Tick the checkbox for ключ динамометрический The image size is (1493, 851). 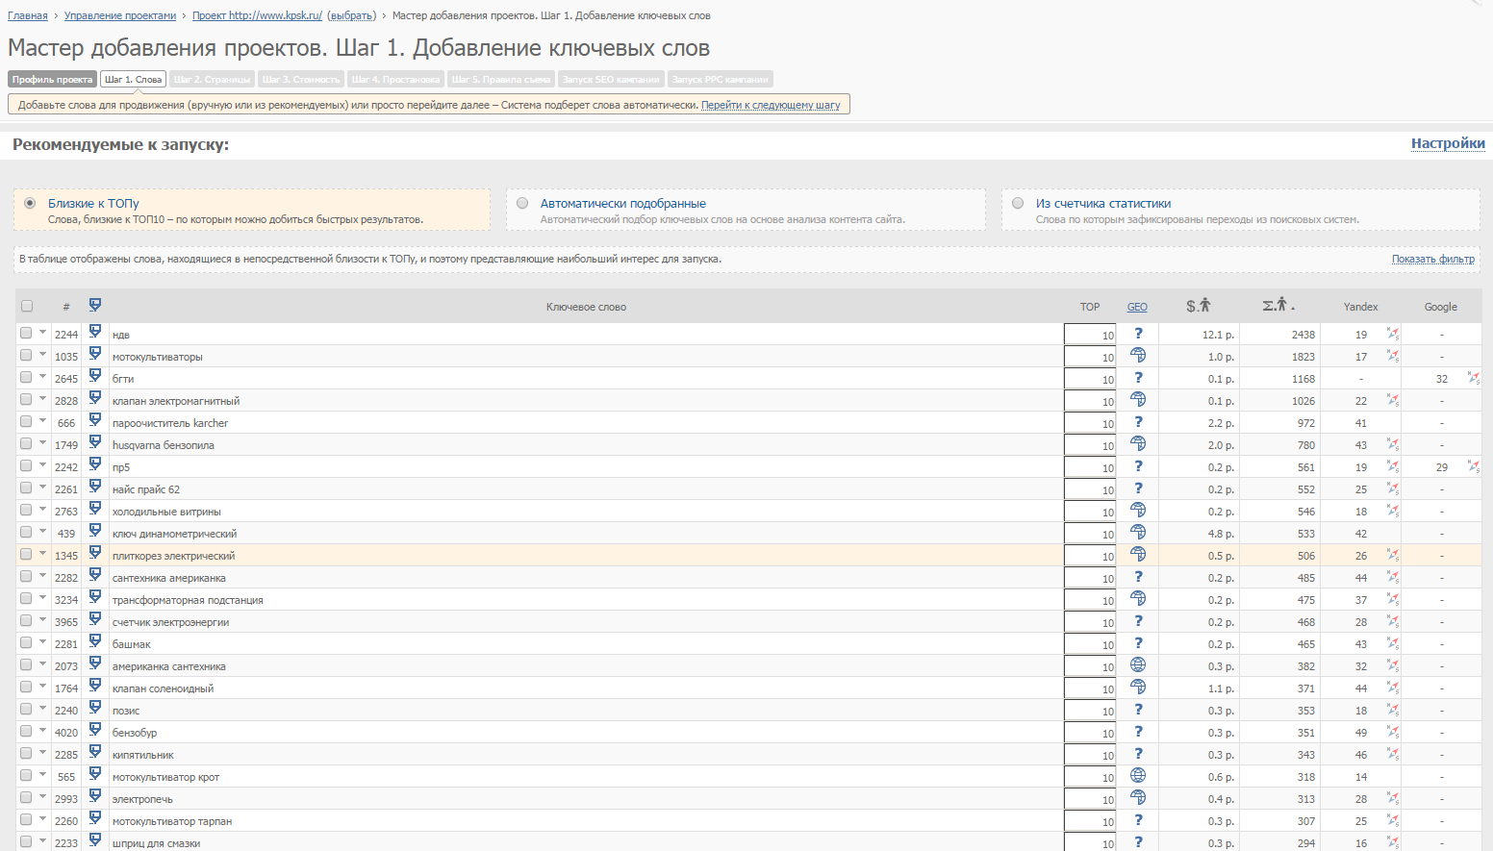point(26,532)
